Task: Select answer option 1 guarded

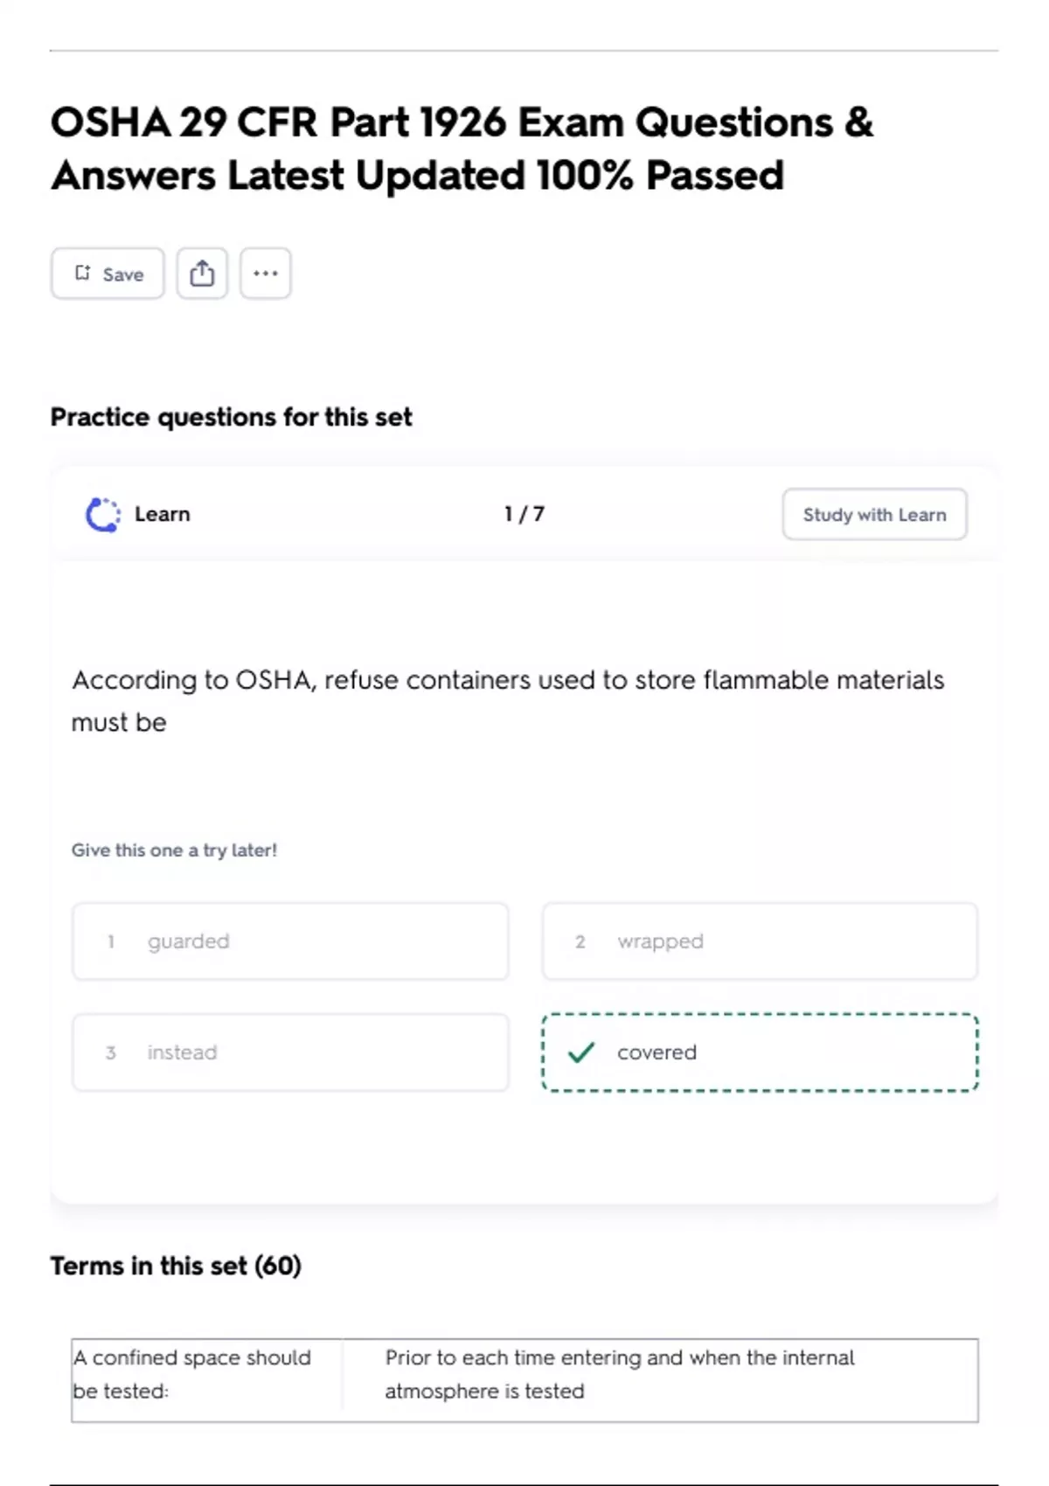Action: [x=290, y=941]
